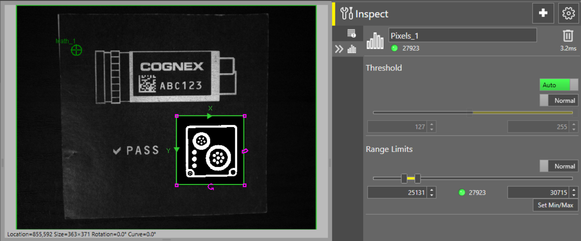
Task: Click the left handle of the Range Limits slider
Action: pyautogui.click(x=404, y=178)
